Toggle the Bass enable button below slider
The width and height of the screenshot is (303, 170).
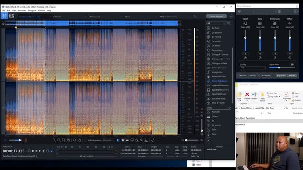coord(260,58)
